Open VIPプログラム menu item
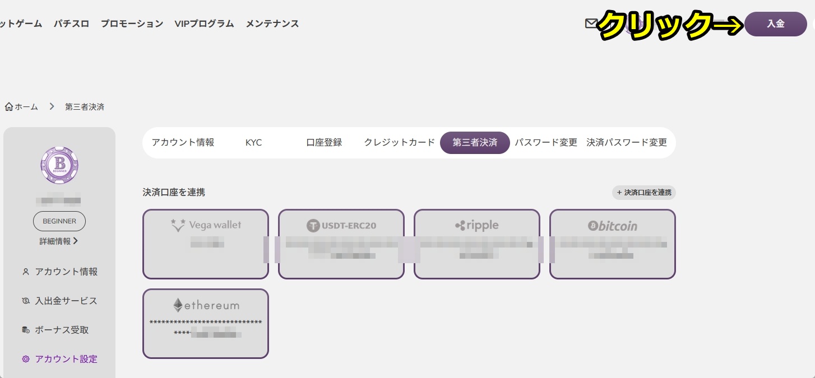This screenshot has width=815, height=378. (x=204, y=24)
